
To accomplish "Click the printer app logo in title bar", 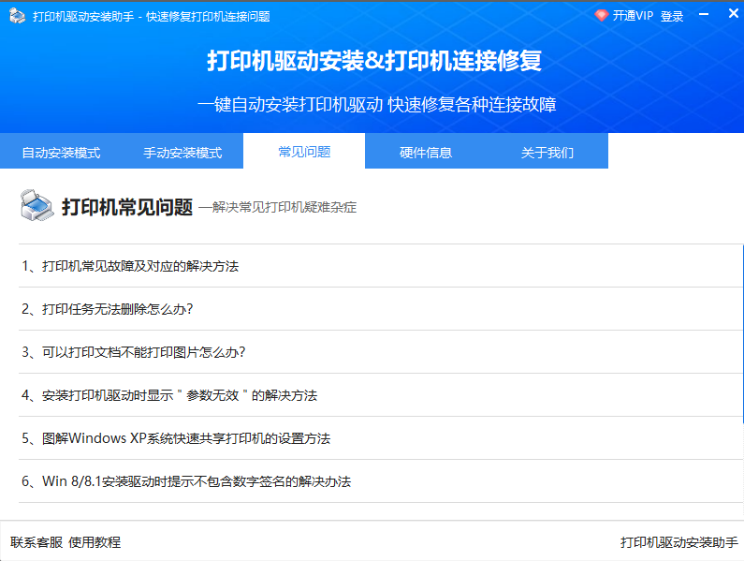I will [17, 16].
